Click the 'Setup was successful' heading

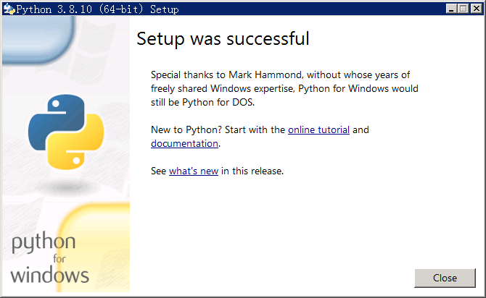tap(223, 39)
